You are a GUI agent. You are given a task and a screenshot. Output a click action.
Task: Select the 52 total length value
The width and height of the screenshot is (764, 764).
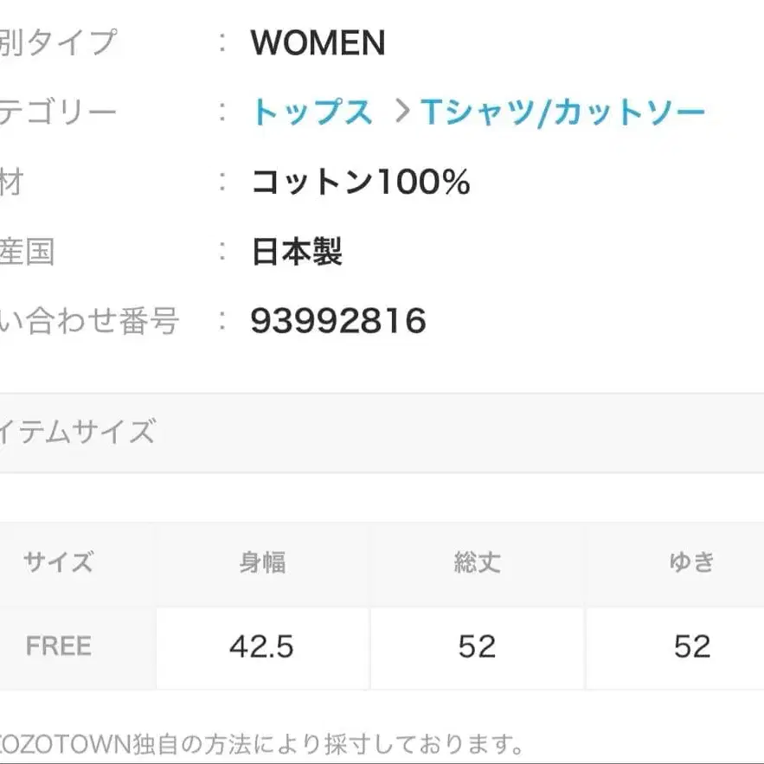click(478, 646)
